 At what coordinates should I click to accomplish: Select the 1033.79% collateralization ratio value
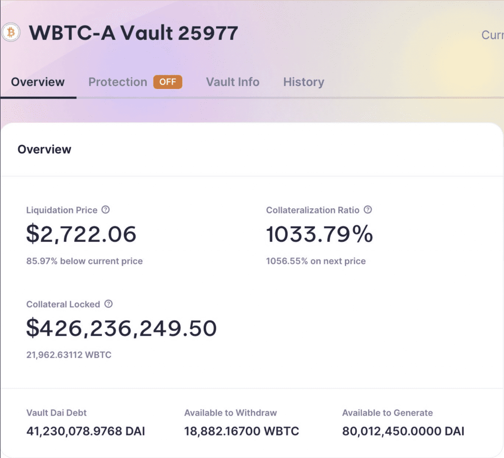point(319,234)
